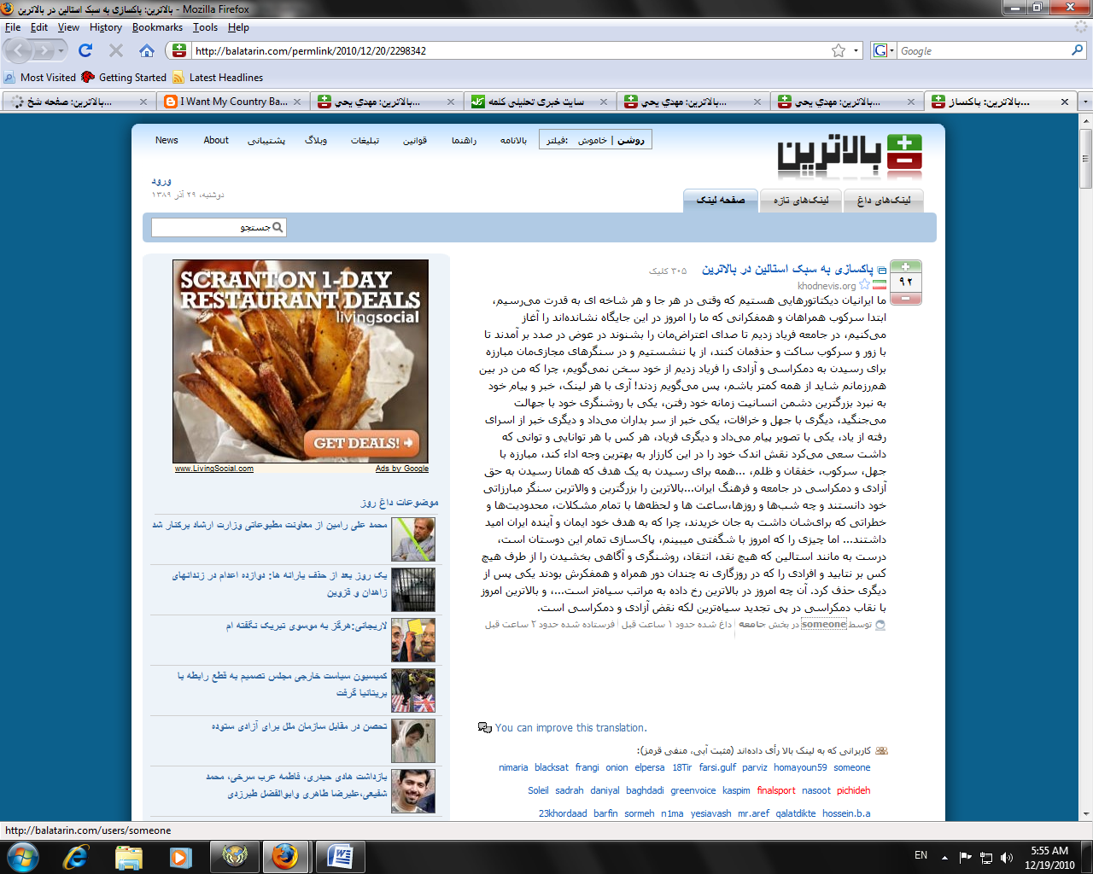Open the list all tabs dropdown
Image resolution: width=1093 pixels, height=874 pixels.
click(x=1085, y=102)
